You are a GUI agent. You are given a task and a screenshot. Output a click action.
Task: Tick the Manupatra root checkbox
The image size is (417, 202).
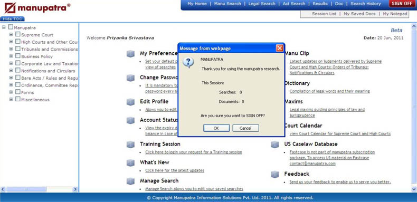coord(11,27)
